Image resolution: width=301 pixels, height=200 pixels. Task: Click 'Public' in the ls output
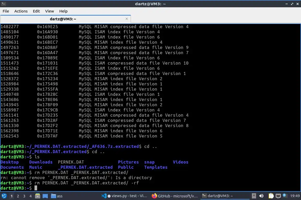126,167
